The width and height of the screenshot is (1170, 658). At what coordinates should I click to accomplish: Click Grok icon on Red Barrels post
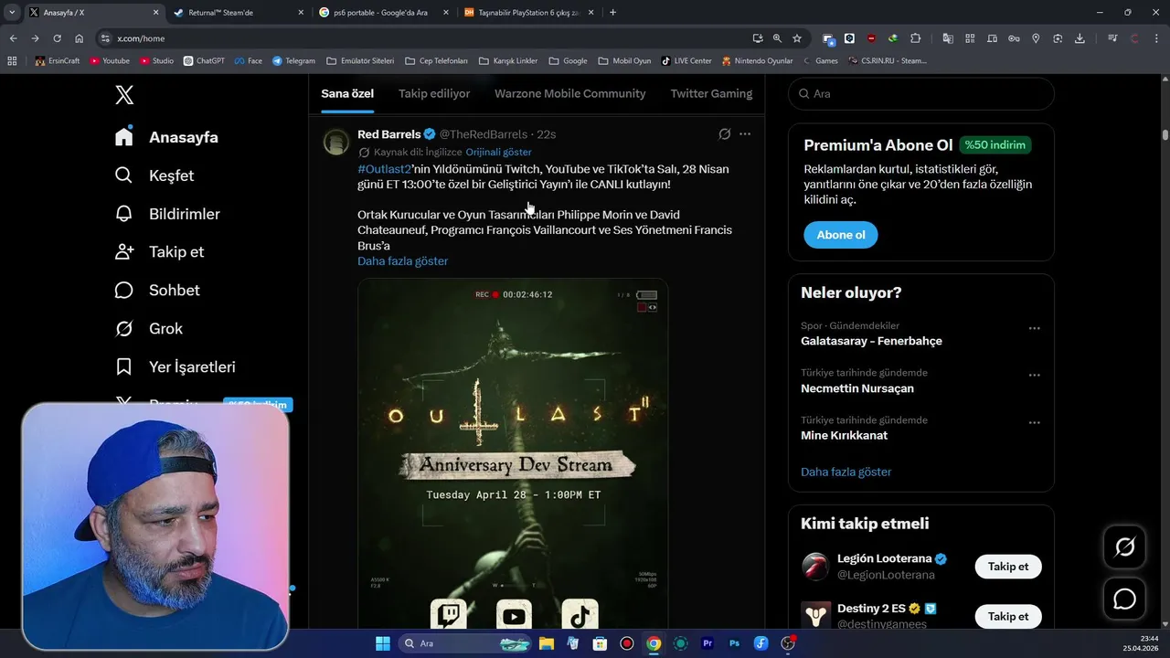pos(725,133)
